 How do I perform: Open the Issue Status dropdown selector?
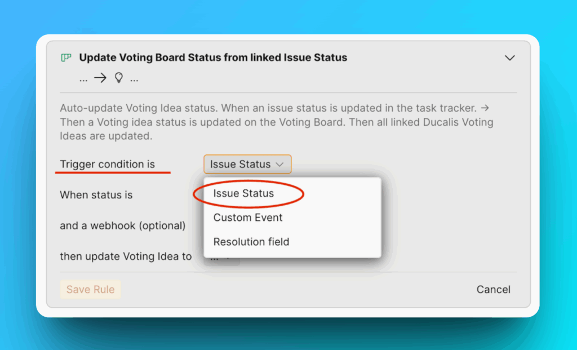[247, 164]
